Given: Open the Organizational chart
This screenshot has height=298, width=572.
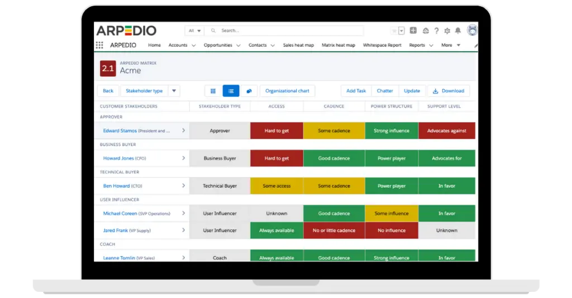Looking at the screenshot, I should point(287,91).
